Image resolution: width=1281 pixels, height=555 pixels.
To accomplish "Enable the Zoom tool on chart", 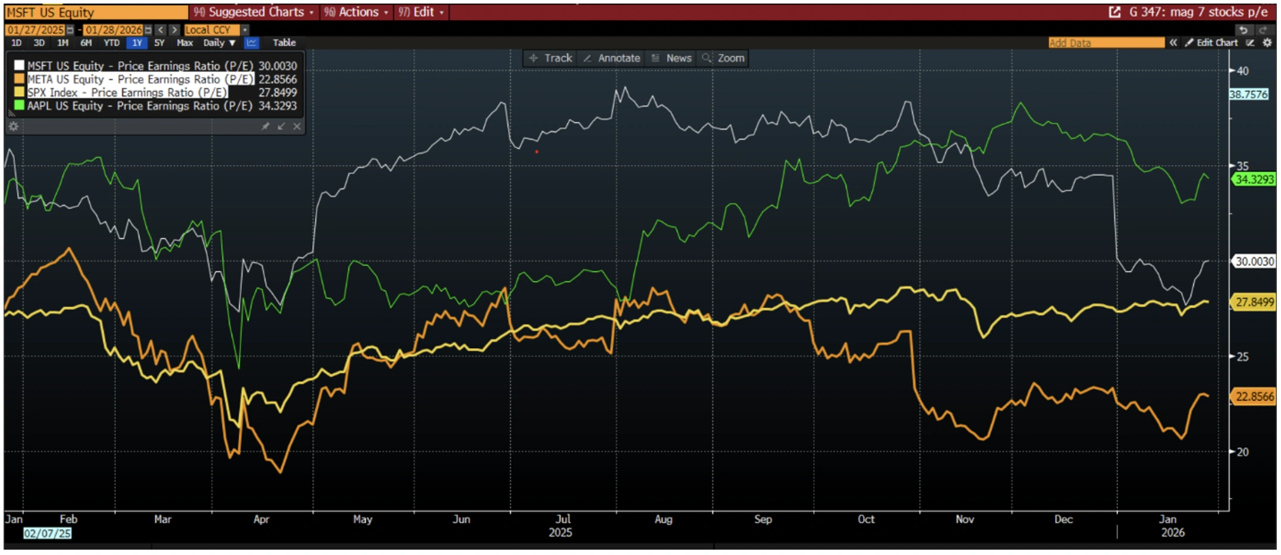I will click(723, 58).
